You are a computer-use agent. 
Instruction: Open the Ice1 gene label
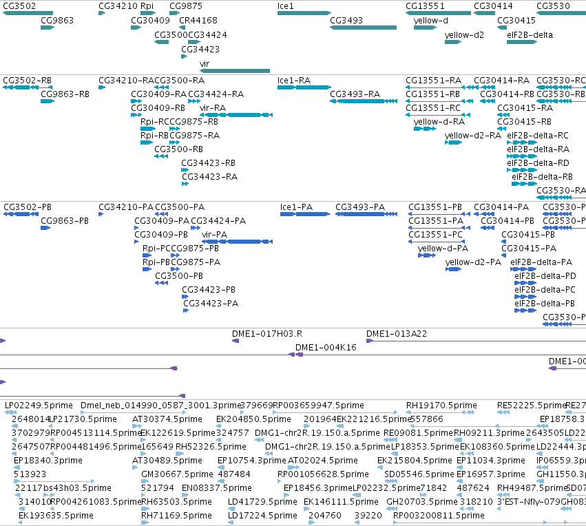click(286, 6)
